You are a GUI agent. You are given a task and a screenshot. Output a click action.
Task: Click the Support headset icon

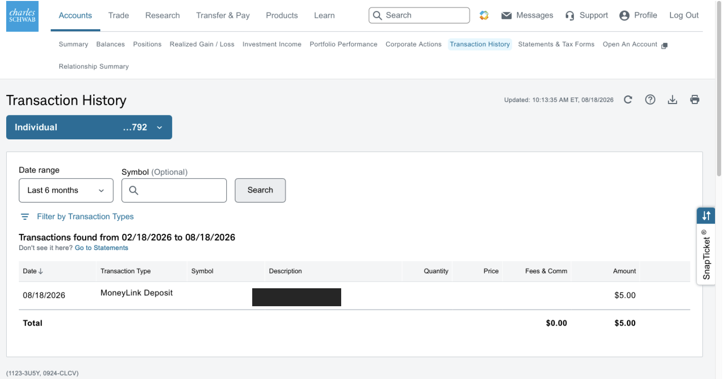point(570,16)
